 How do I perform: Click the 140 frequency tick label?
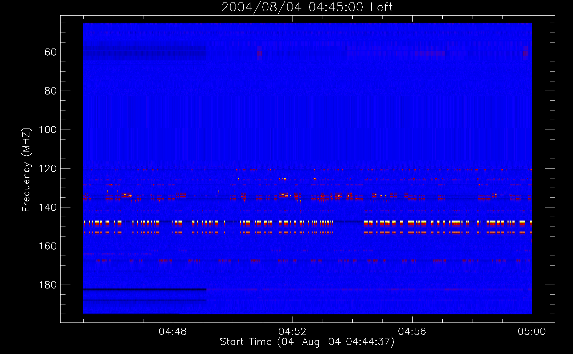point(47,207)
